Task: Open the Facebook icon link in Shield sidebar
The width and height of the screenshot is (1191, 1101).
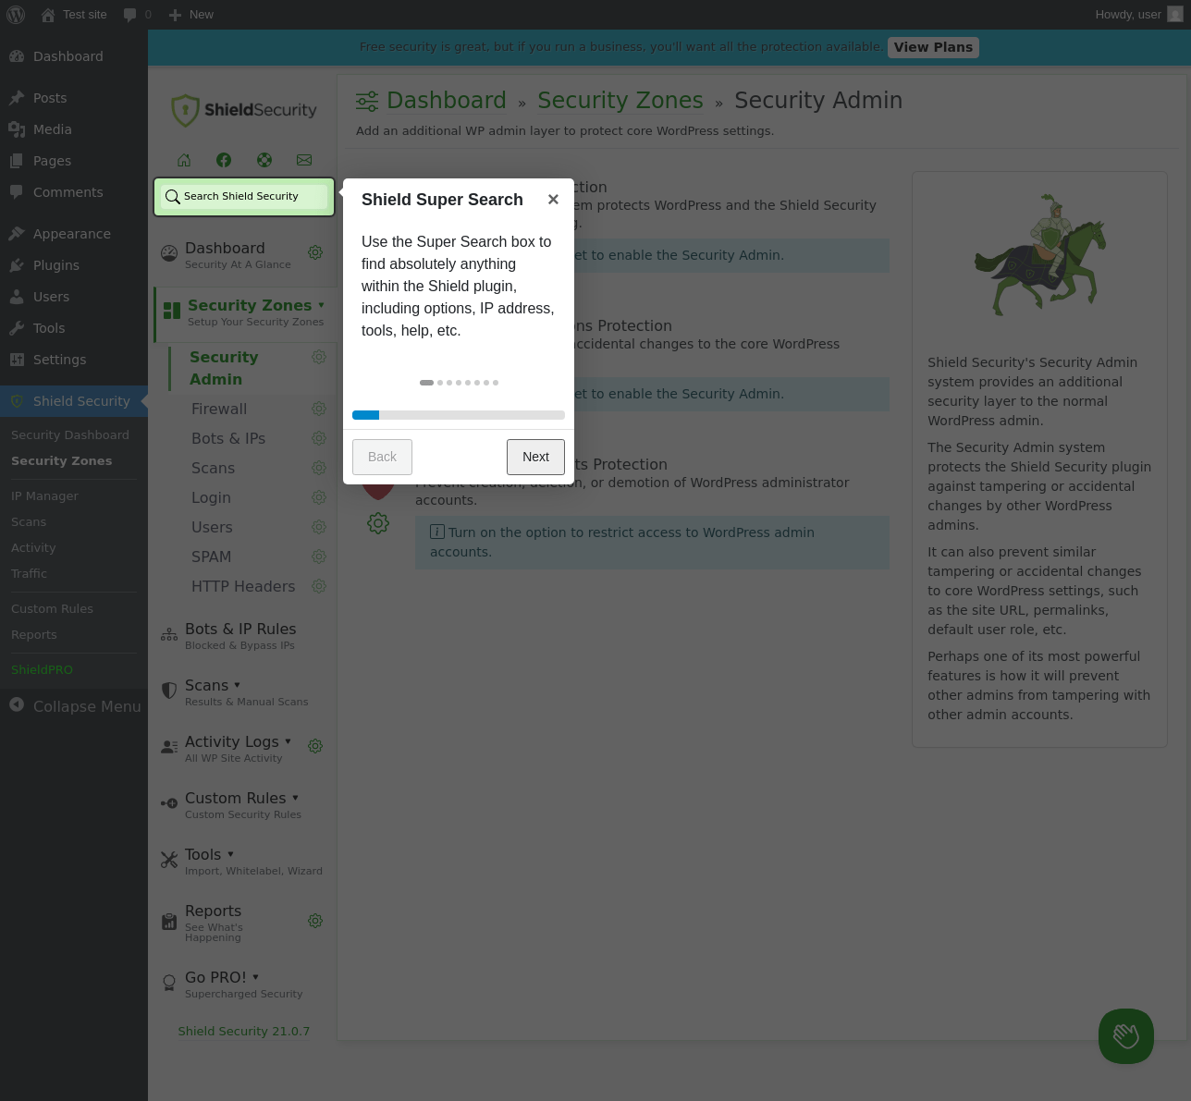Action: pyautogui.click(x=224, y=160)
